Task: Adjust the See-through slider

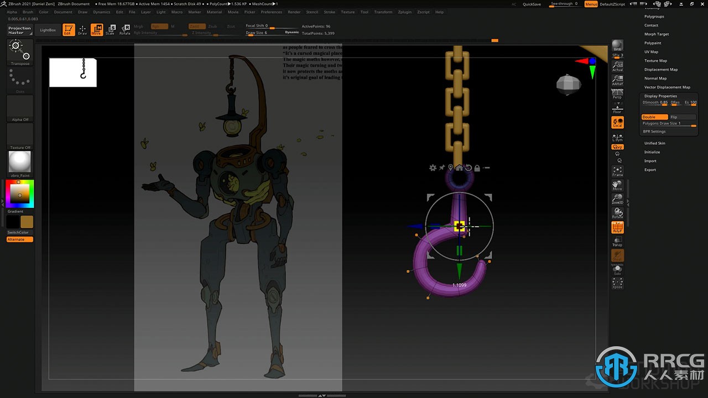Action: (x=565, y=4)
